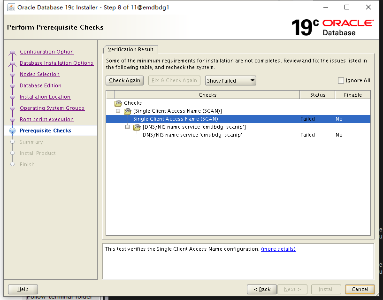Minimize the installer window
Screen dimensions: 383x300
(x=326, y=7)
